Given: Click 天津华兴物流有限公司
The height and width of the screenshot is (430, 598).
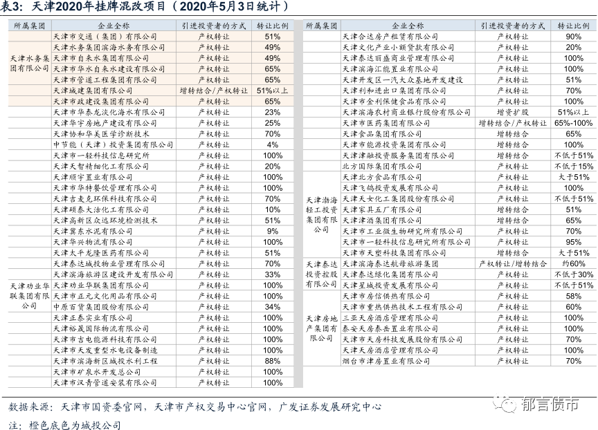Looking at the screenshot, I should 93,242.
